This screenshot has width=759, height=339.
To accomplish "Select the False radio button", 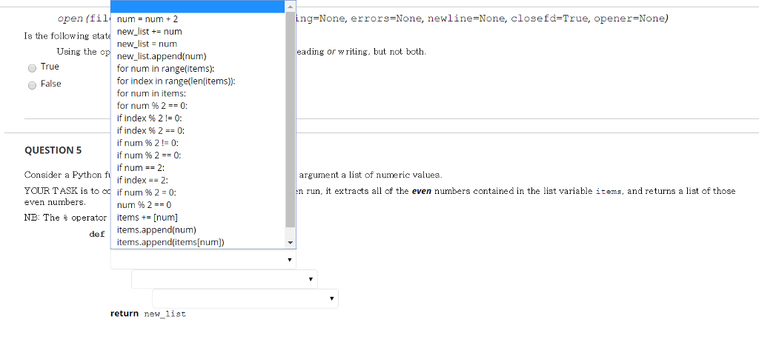I will pyautogui.click(x=32, y=84).
